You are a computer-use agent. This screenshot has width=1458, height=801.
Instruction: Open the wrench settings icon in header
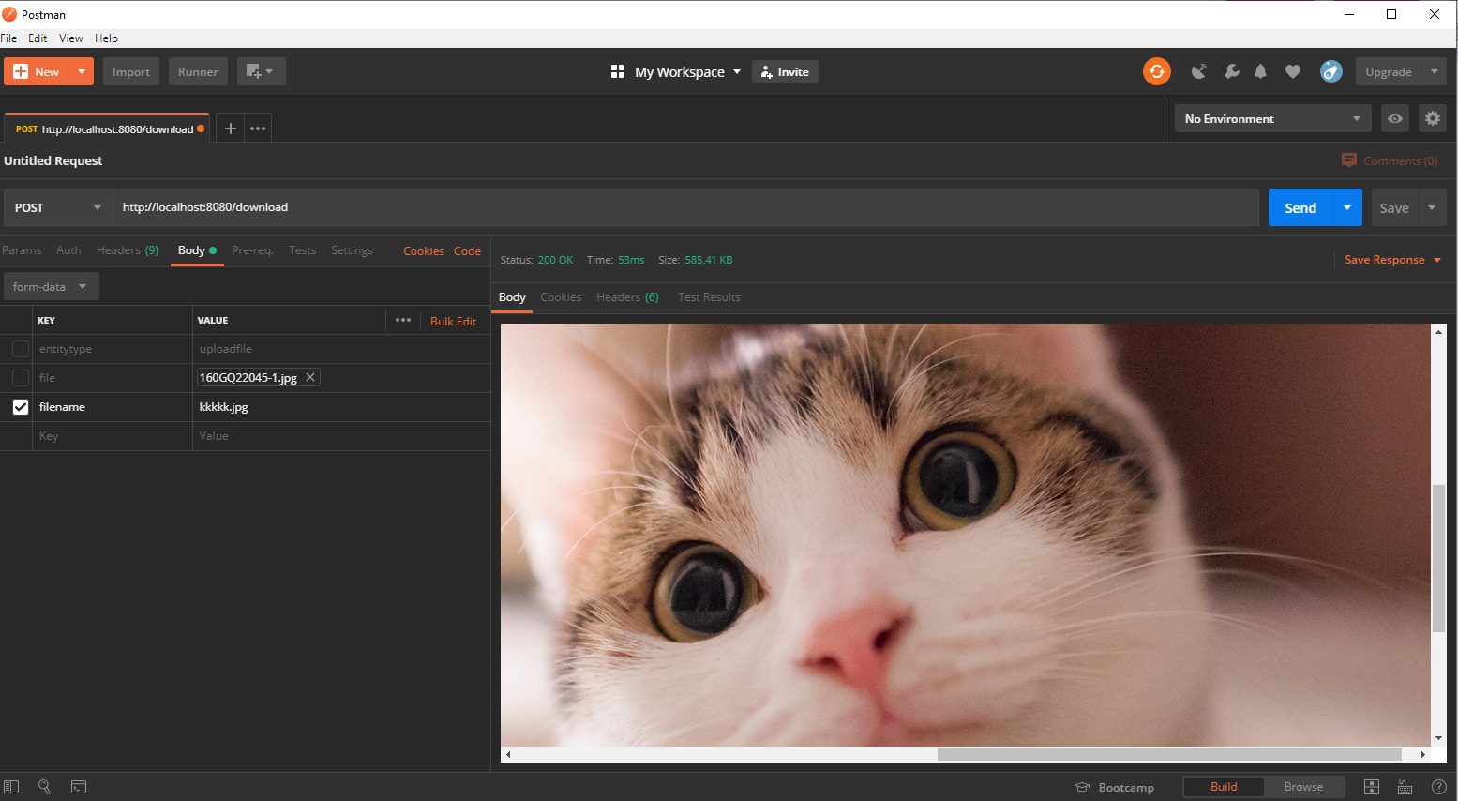1231,71
